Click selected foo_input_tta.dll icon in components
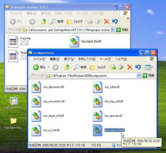The image size is (166, 153). (98, 130)
